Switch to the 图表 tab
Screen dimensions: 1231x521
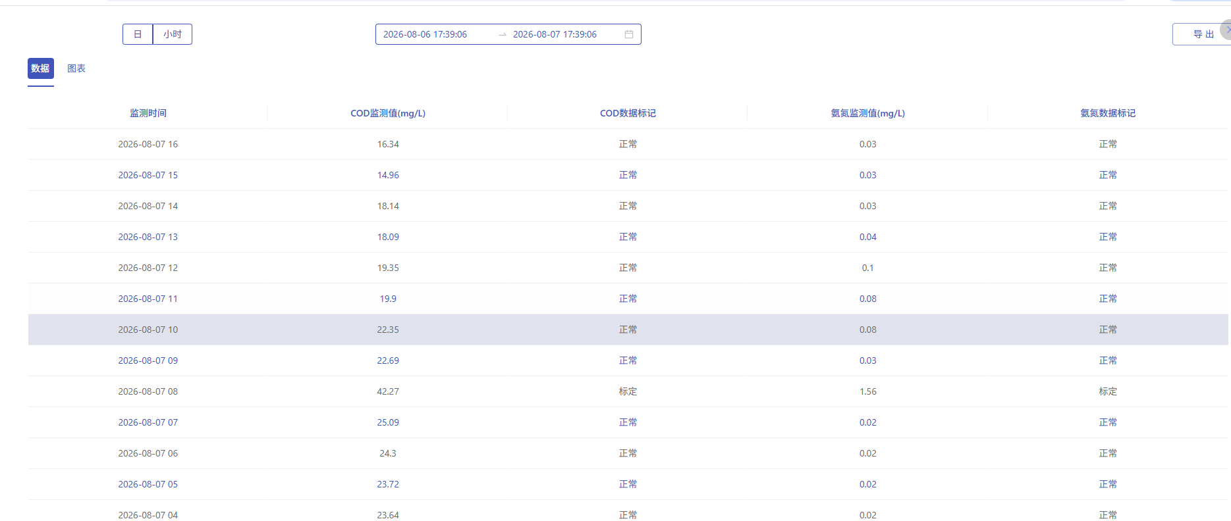pyautogui.click(x=76, y=68)
